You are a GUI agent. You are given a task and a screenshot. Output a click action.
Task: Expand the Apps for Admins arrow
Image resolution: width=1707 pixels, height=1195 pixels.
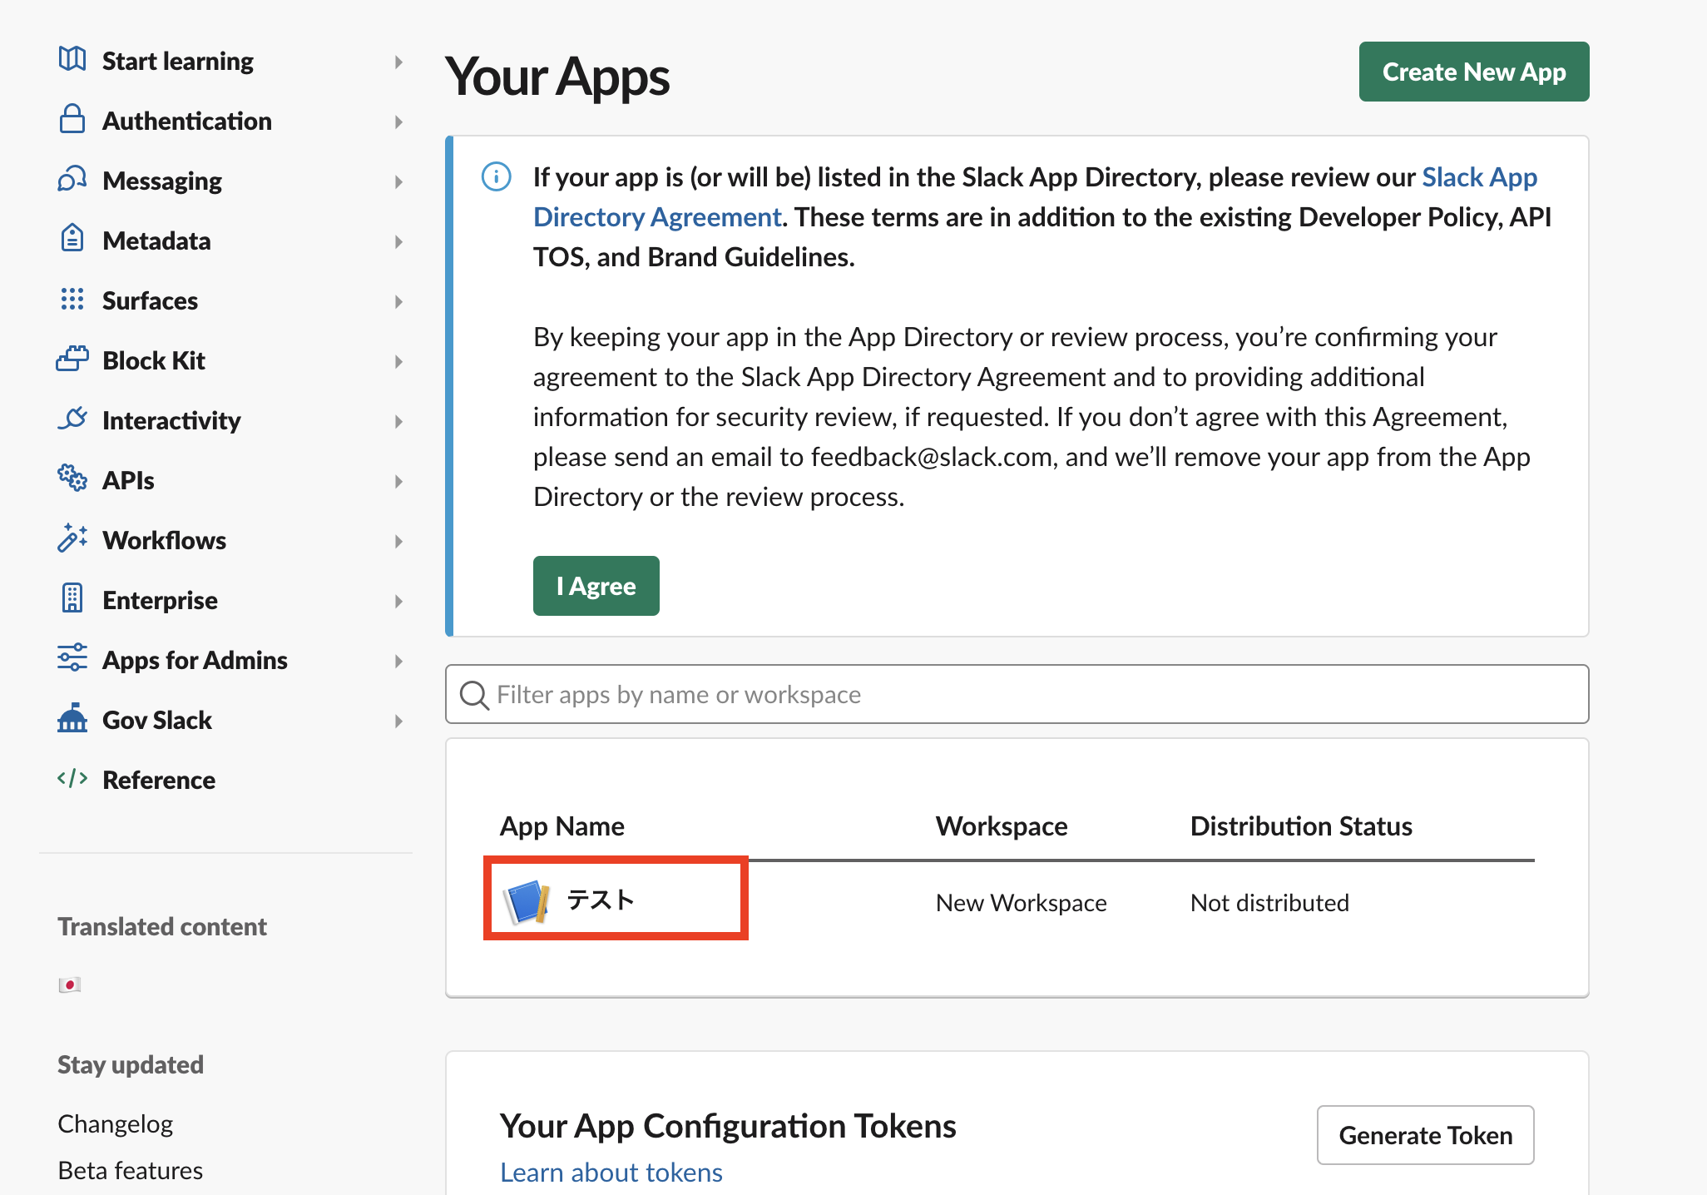point(398,661)
